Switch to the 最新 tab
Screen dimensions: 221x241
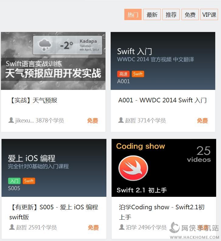[x=152, y=15]
